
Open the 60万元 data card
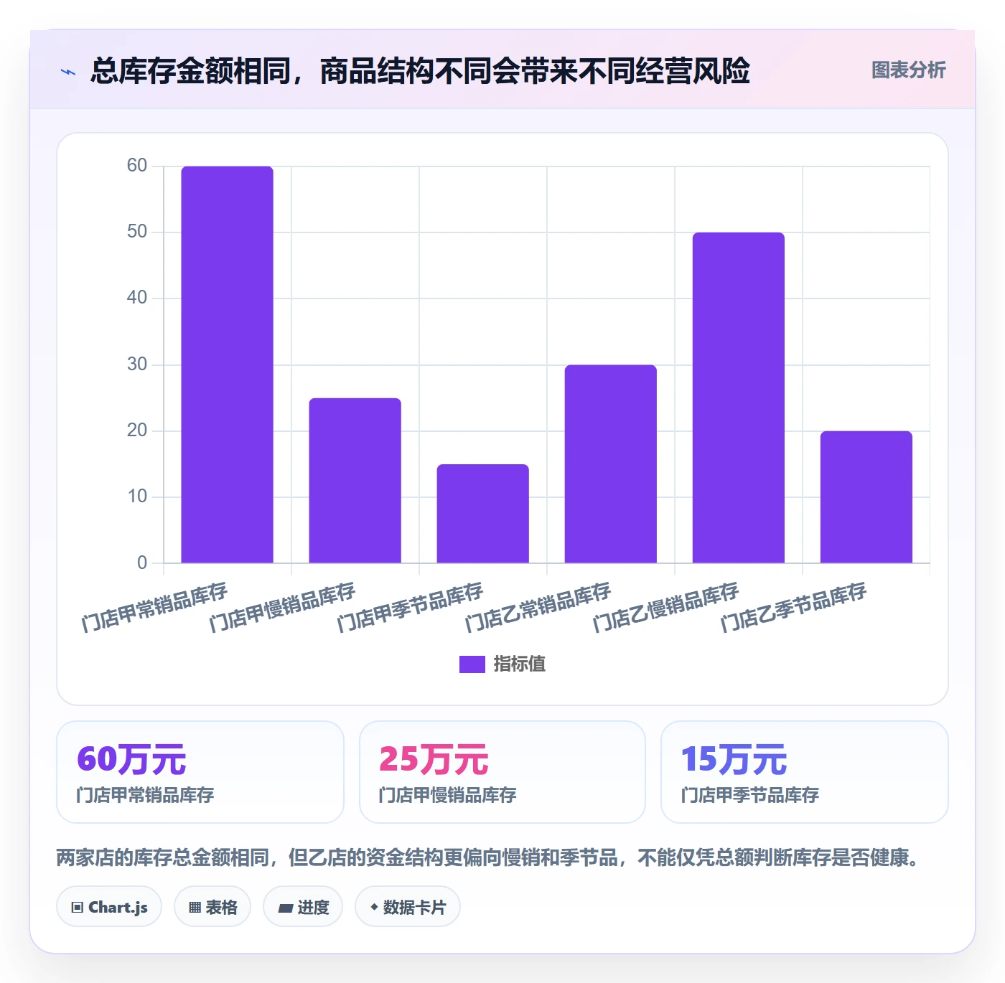click(200, 772)
